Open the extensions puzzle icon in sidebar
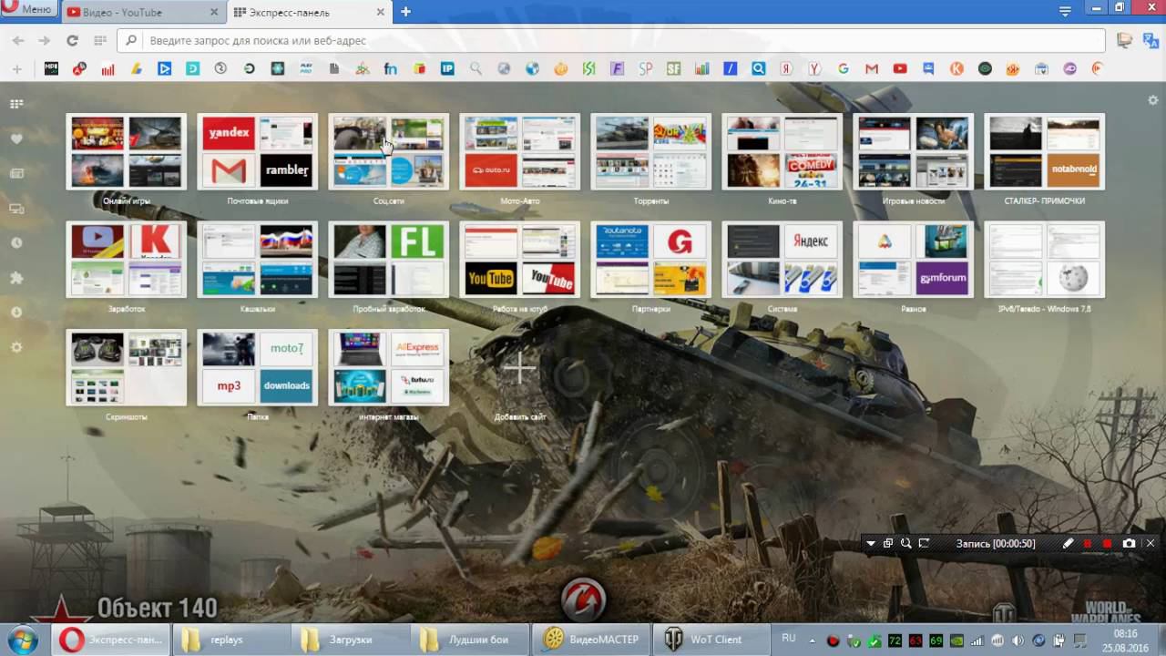The height and width of the screenshot is (656, 1166). pyautogui.click(x=16, y=278)
